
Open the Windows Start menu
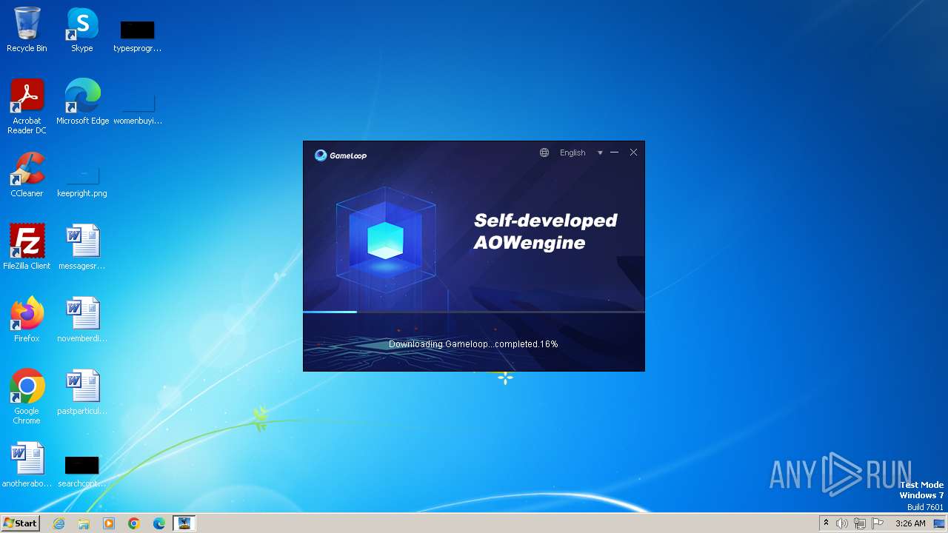click(x=20, y=523)
